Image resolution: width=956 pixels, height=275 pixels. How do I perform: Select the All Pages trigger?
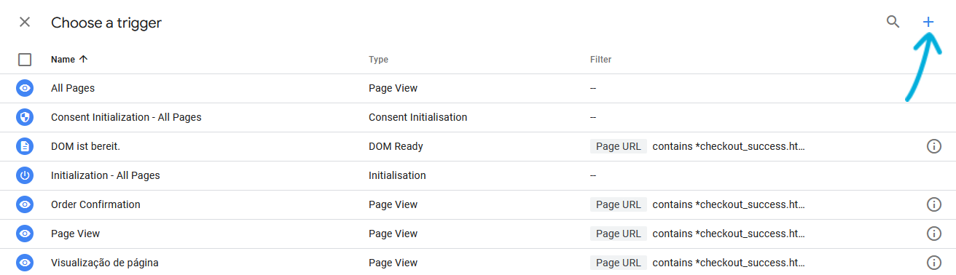[x=478, y=88]
